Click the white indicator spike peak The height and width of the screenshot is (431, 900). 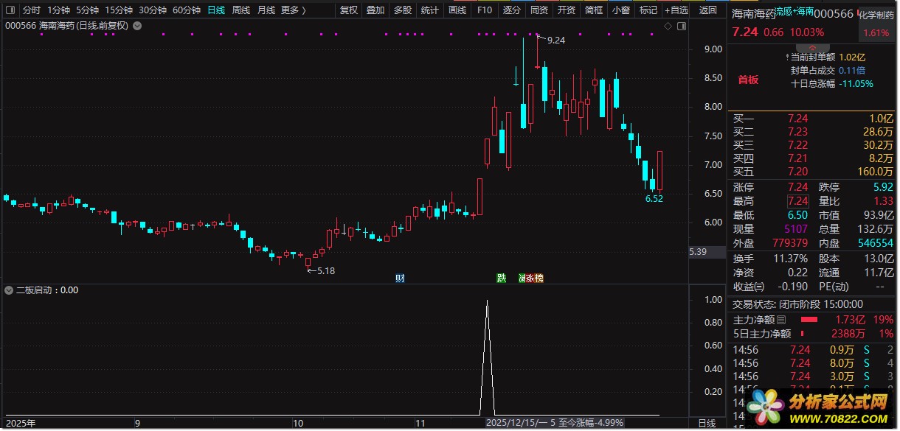487,301
